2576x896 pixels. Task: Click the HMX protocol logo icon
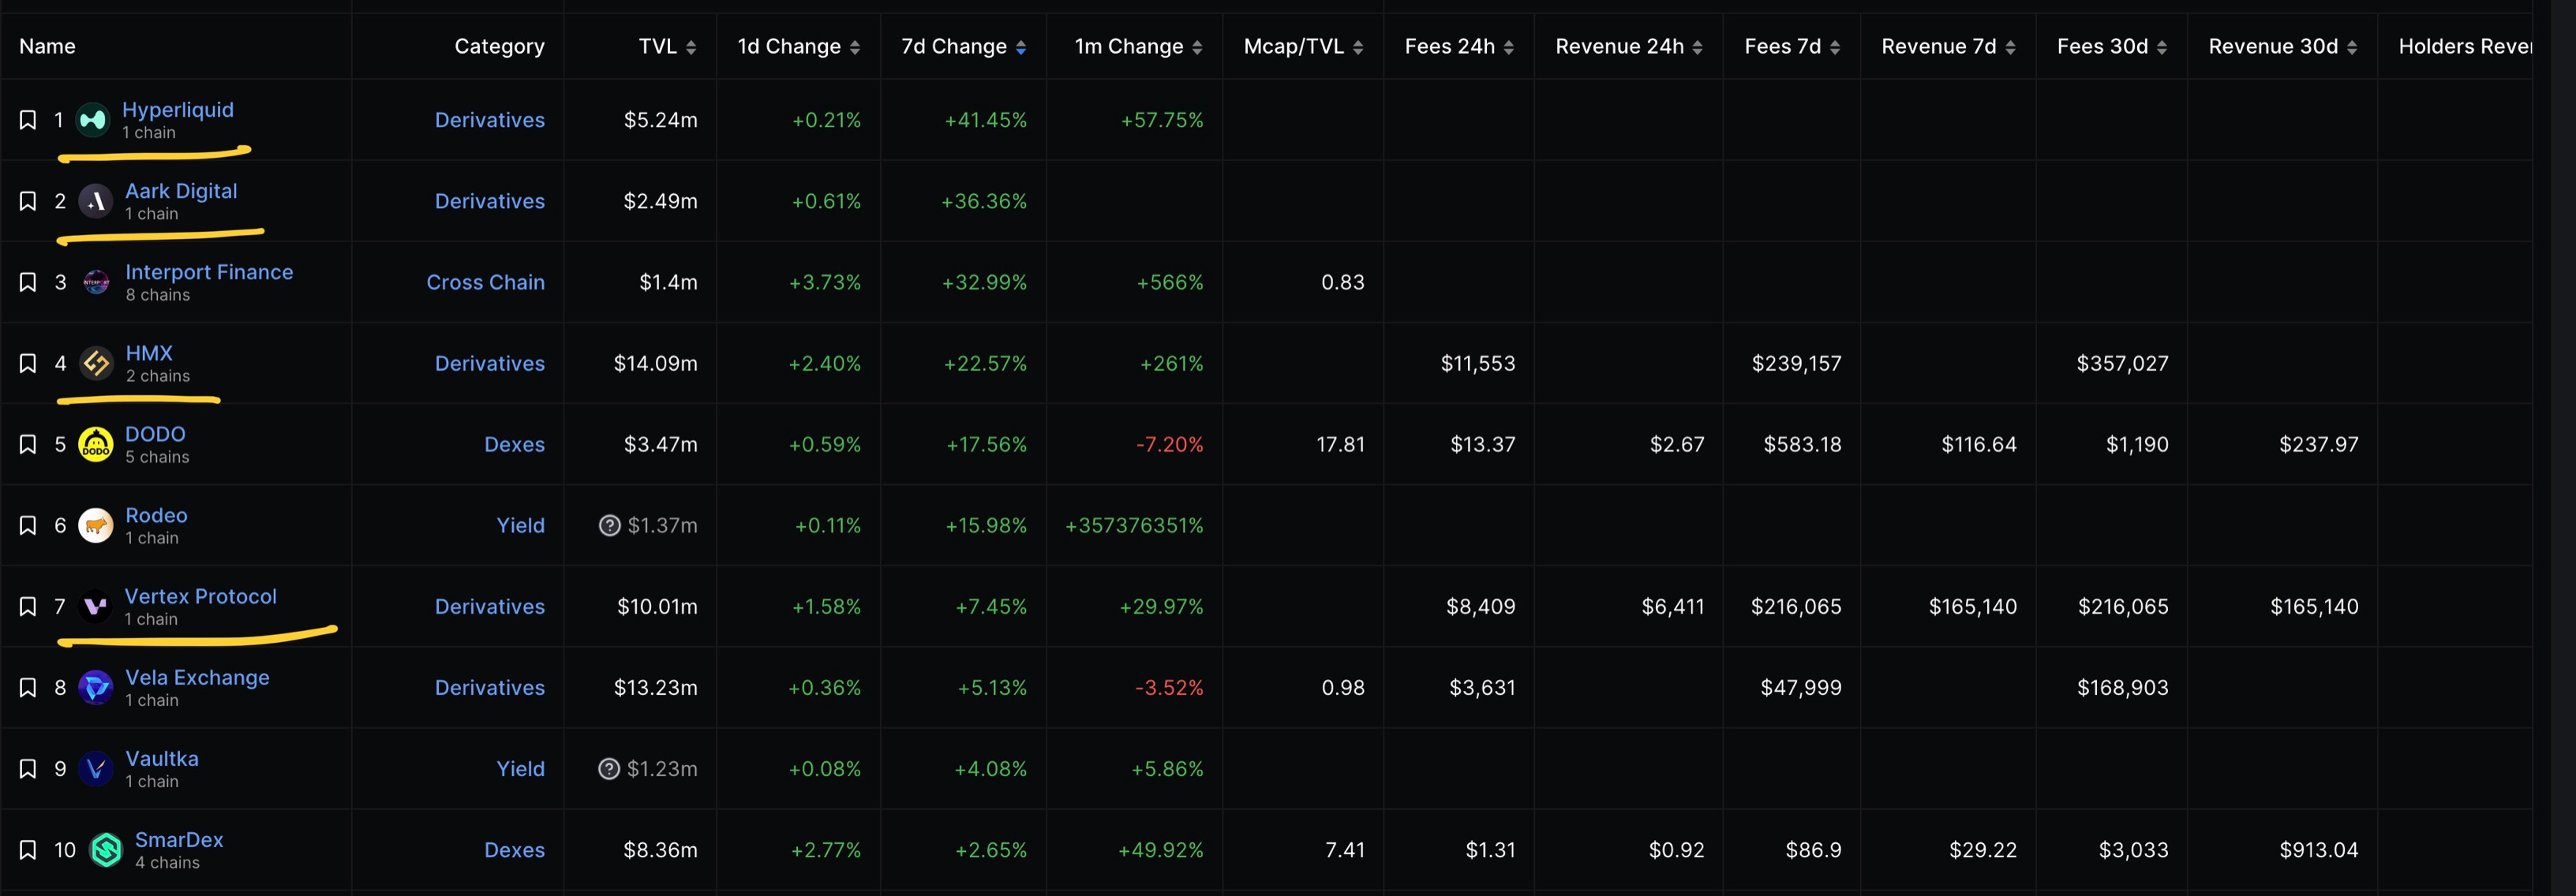96,364
